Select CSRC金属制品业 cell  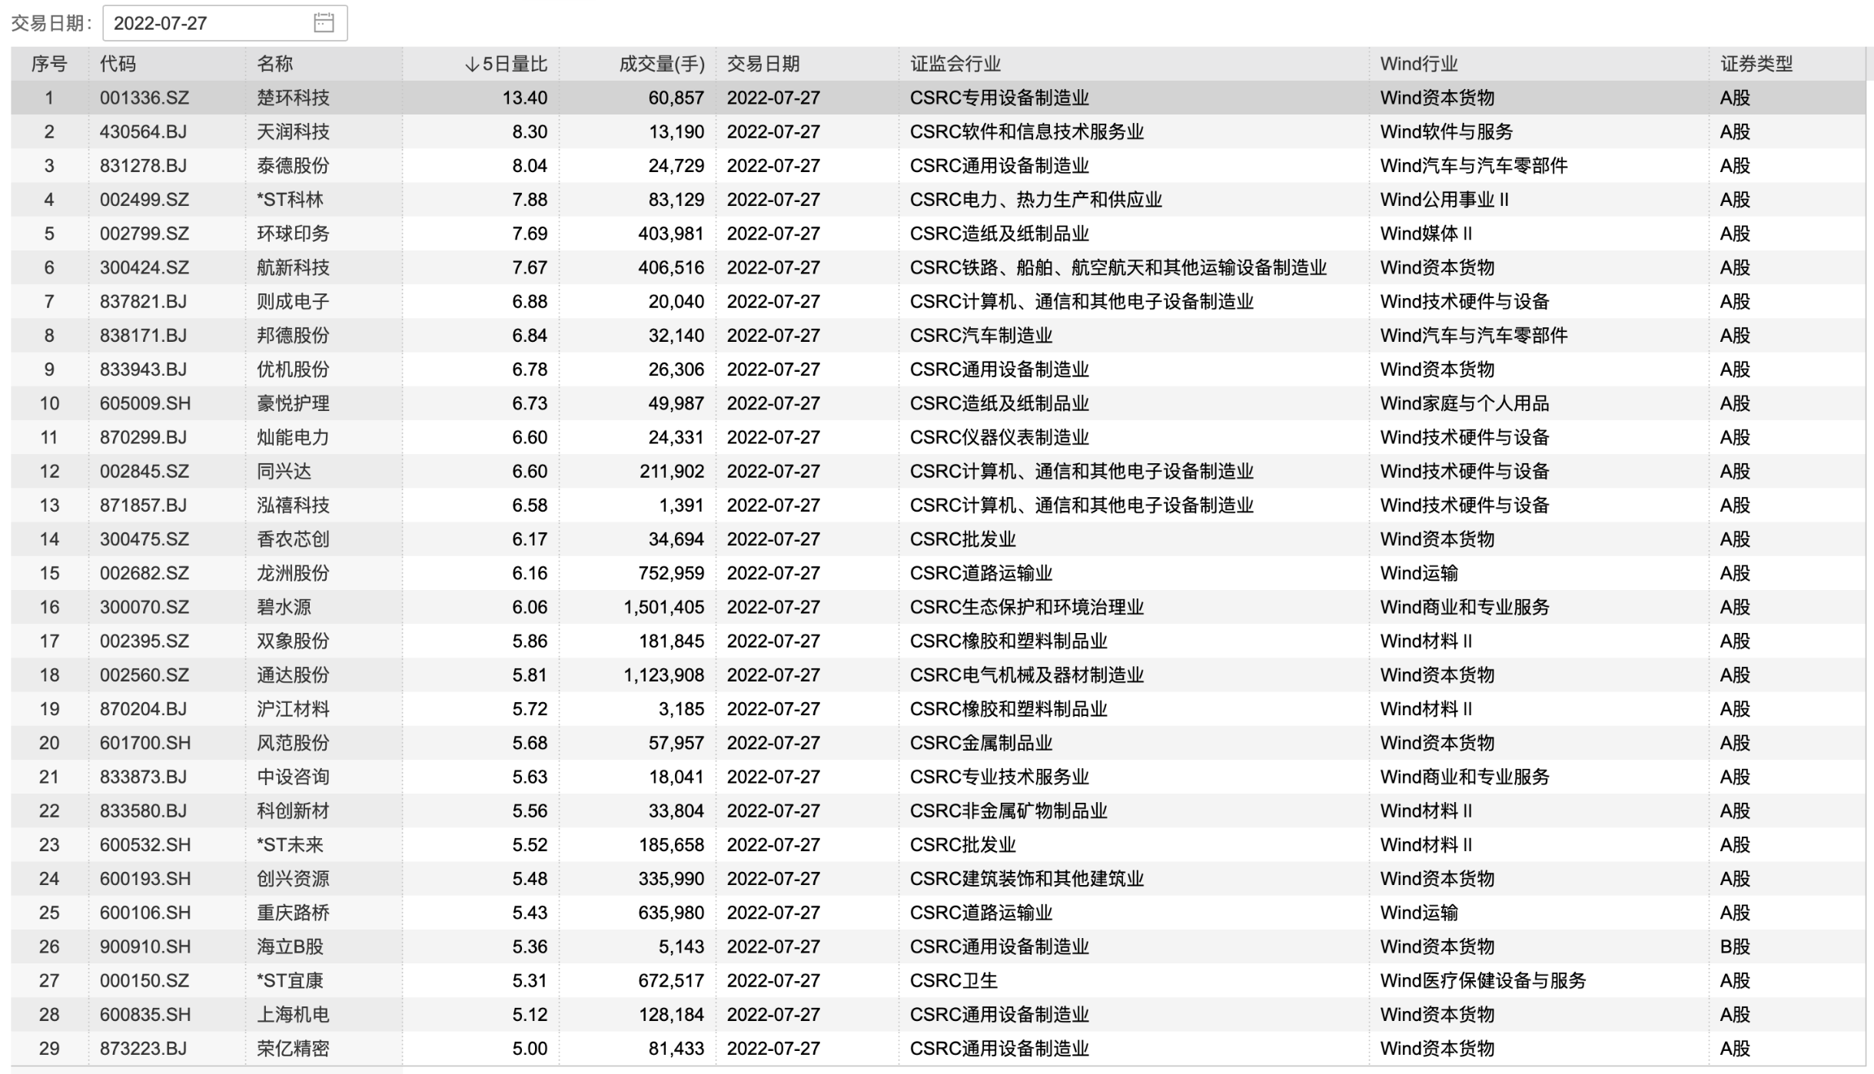981,743
